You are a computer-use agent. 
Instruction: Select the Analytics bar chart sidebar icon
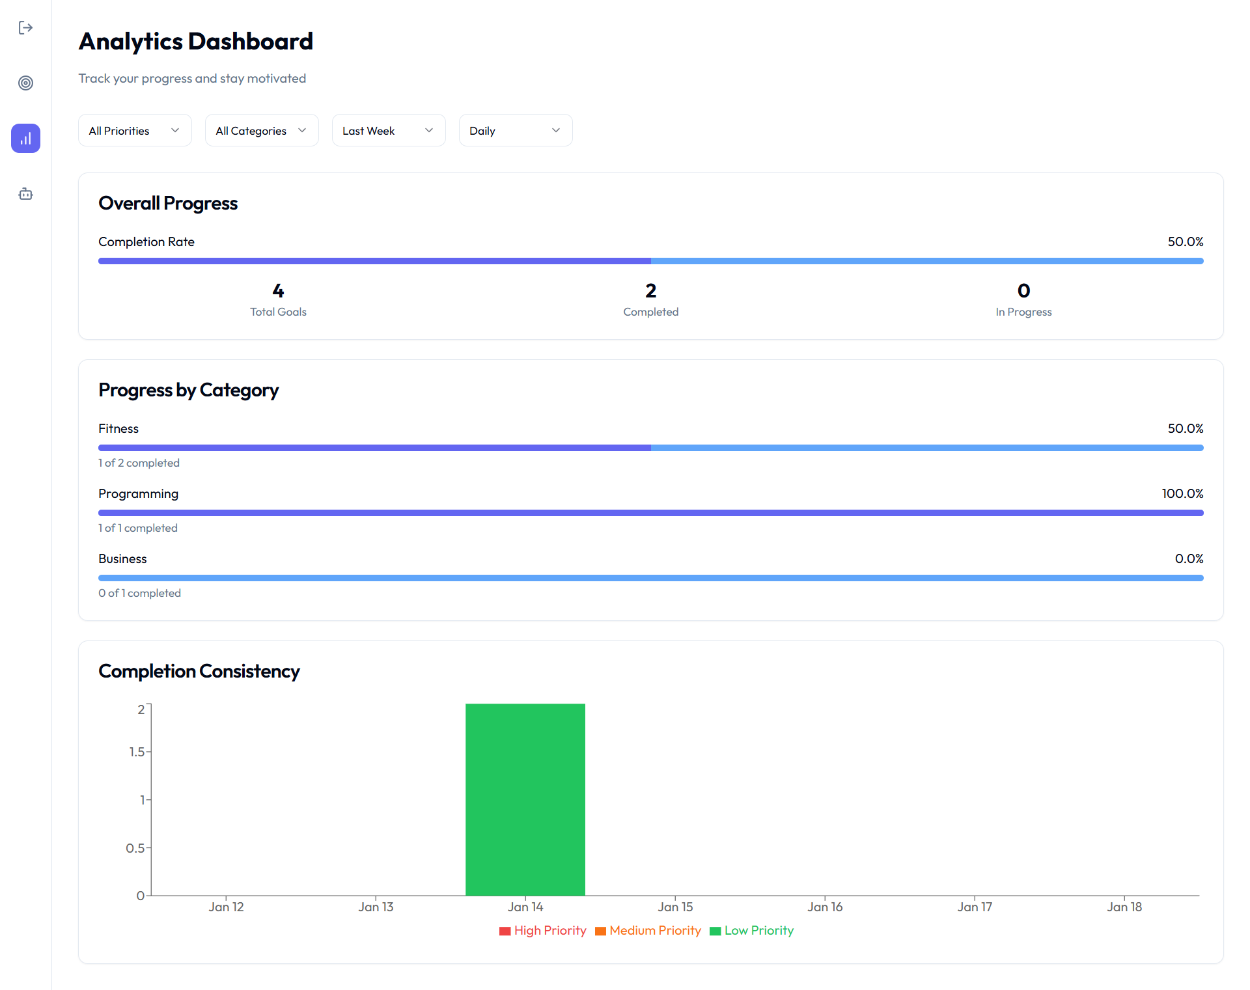point(25,138)
